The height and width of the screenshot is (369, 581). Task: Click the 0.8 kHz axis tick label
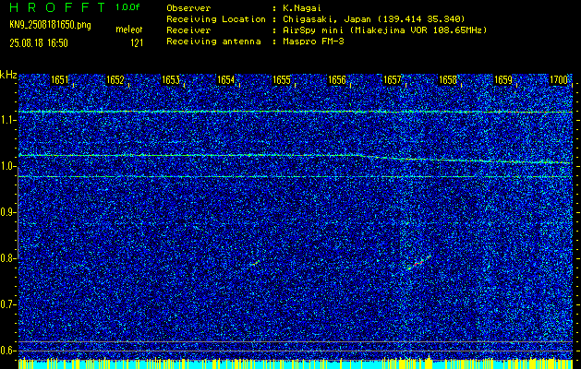coord(6,258)
